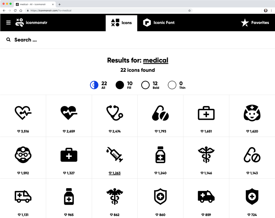Open the outlined heartbeat heart icon

point(23,113)
